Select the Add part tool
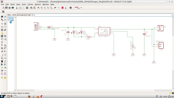This screenshot has width=174, height=98. 5,36
